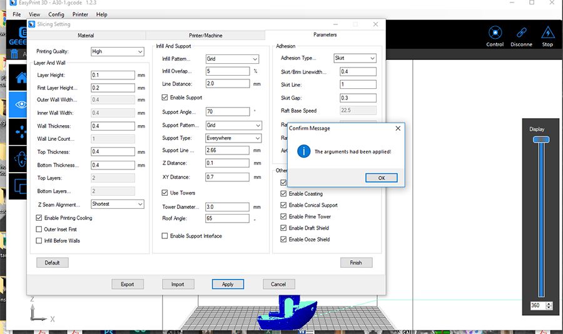This screenshot has height=334, width=563.
Task: Click the Finish button
Action: tap(356, 263)
